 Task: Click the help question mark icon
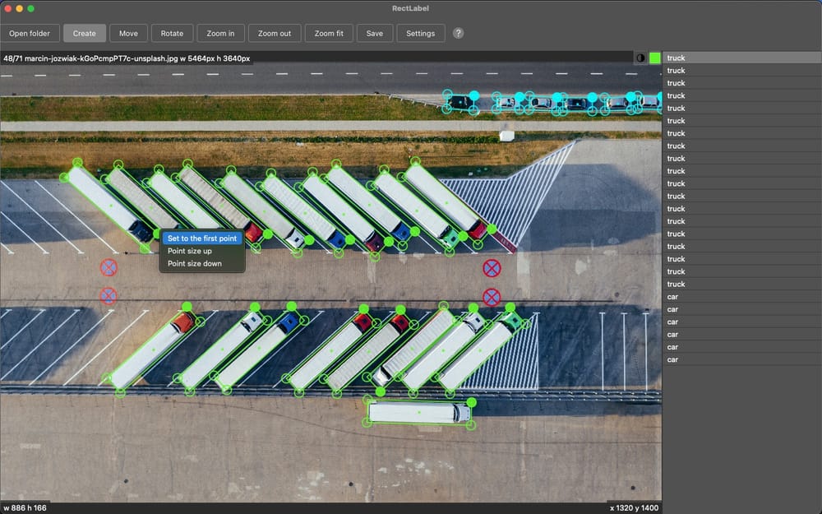[x=459, y=33]
